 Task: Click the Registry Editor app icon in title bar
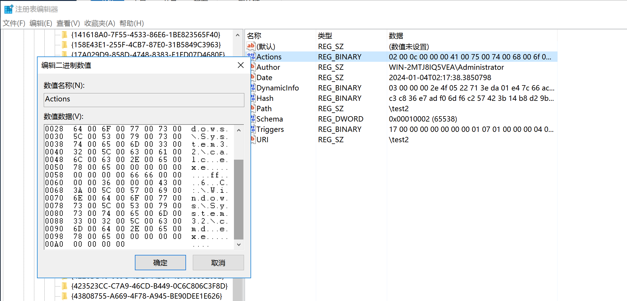(9, 9)
